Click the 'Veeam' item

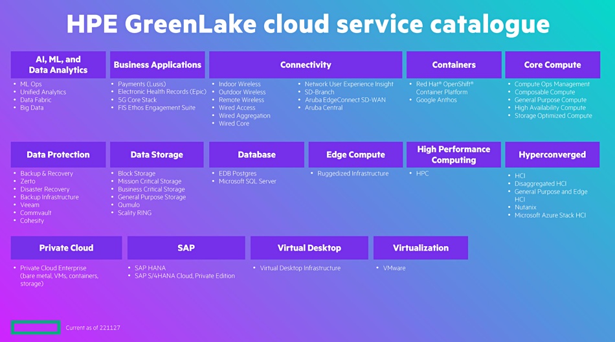(x=30, y=205)
